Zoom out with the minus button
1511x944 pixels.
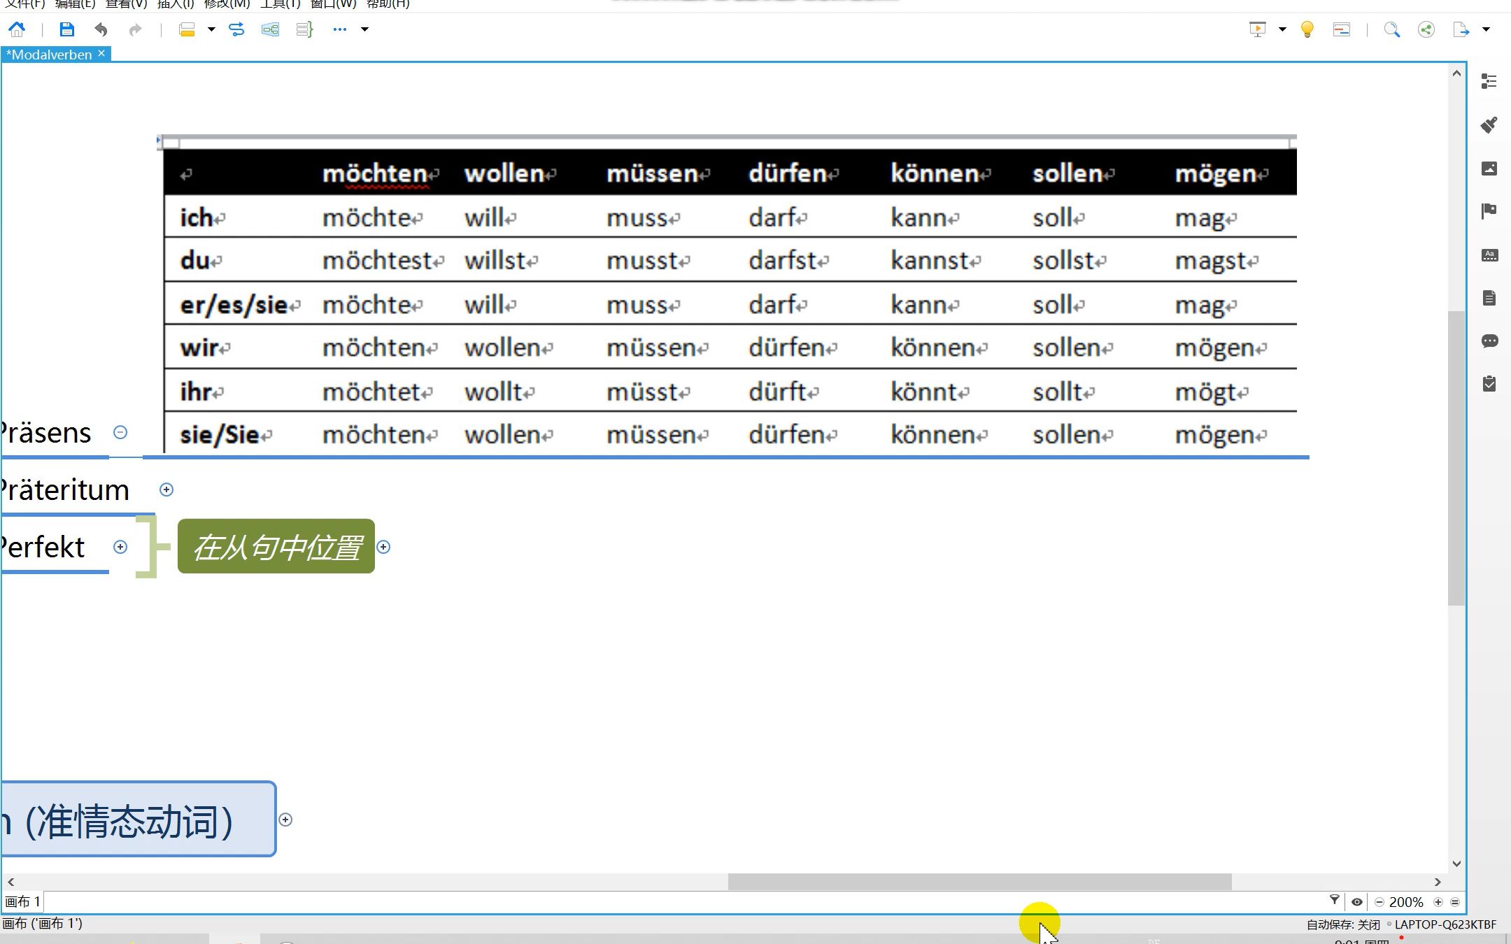coord(1379,902)
